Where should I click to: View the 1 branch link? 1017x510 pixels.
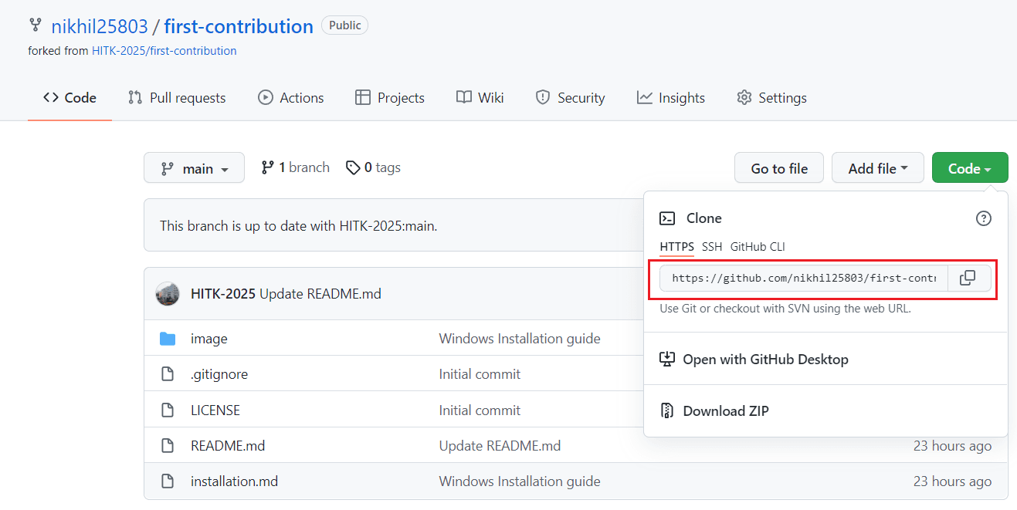tap(296, 167)
